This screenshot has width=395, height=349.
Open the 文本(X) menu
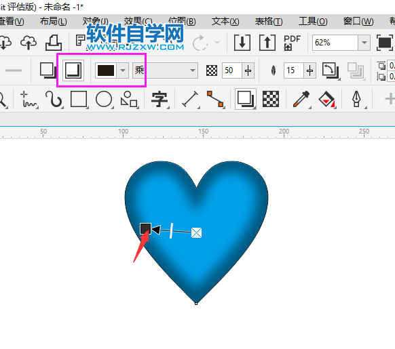[225, 22]
